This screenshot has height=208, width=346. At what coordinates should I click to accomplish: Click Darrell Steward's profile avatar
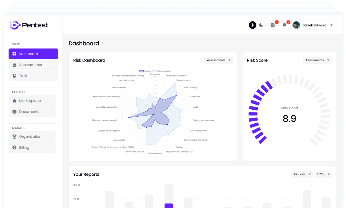tap(296, 25)
